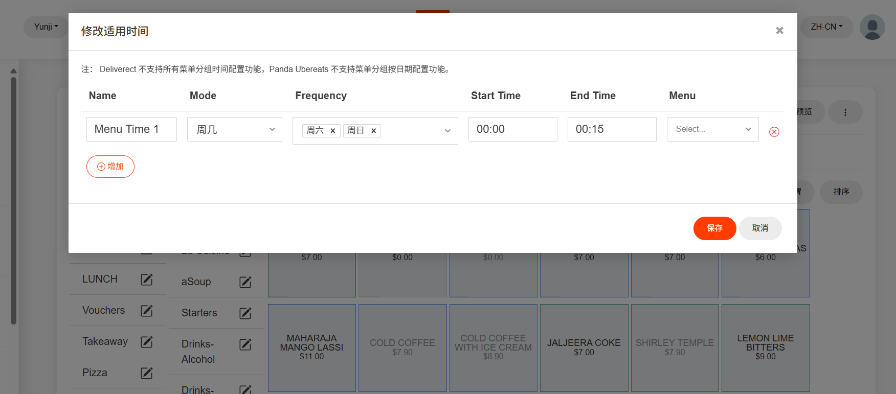Viewport: 896px width, 394px height.
Task: Edit the Pizza menu group
Action: point(147,373)
